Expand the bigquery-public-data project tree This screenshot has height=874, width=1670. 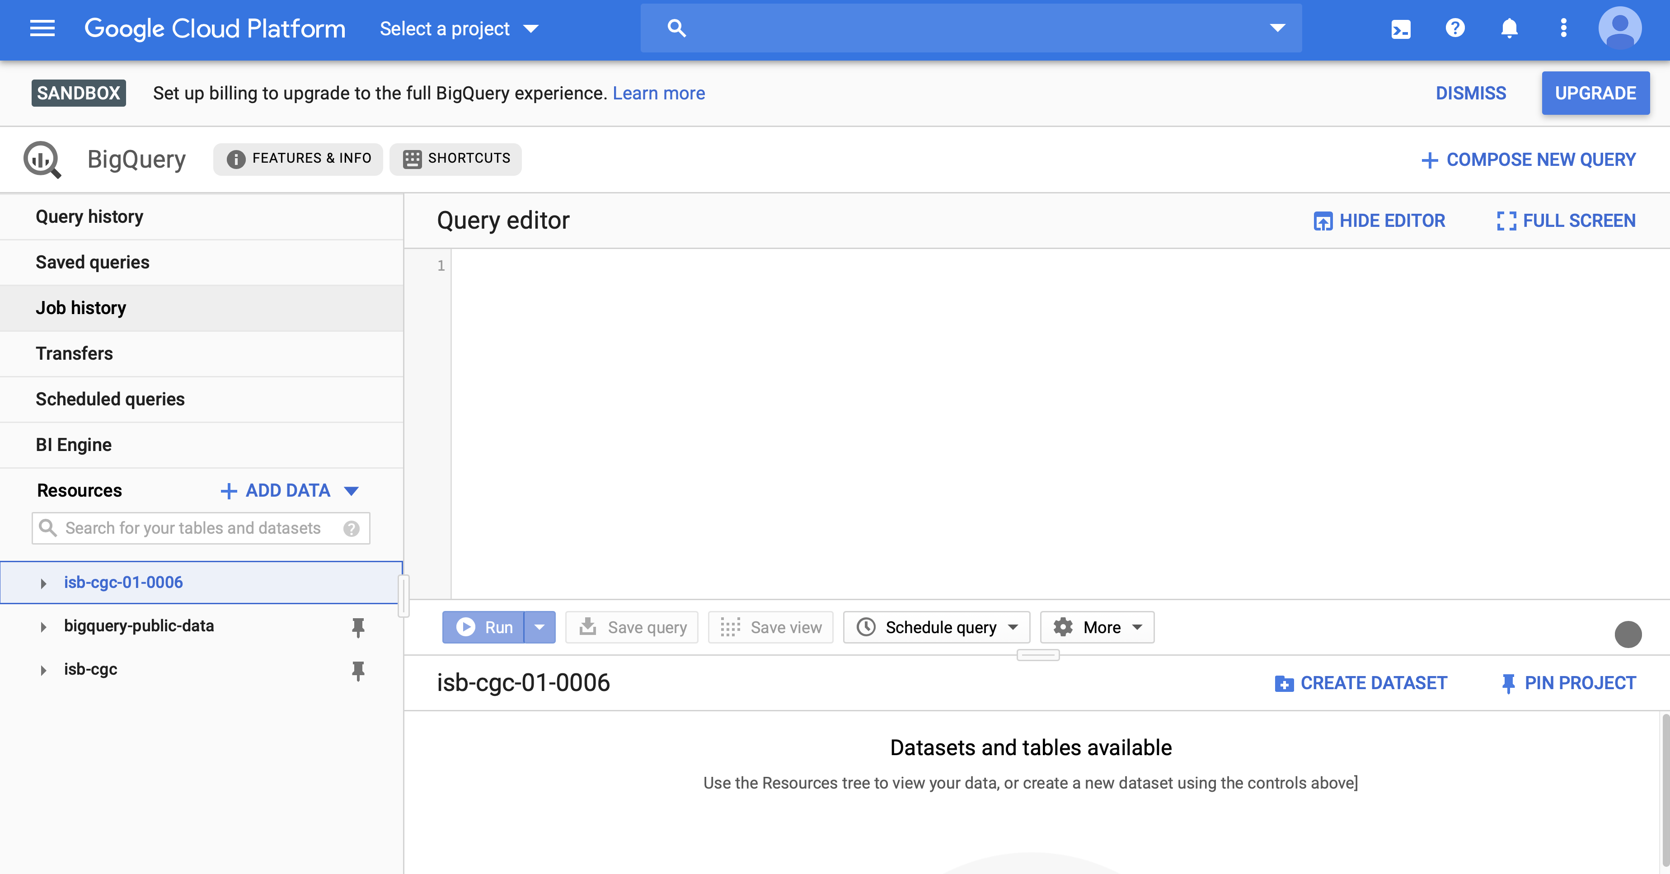43,625
